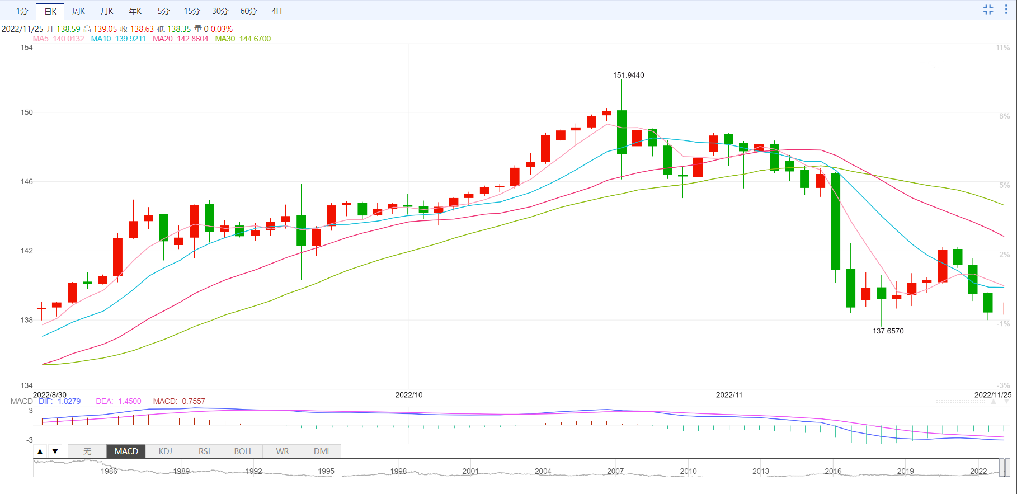Show the DMI indicator
1017x494 pixels.
pos(321,451)
